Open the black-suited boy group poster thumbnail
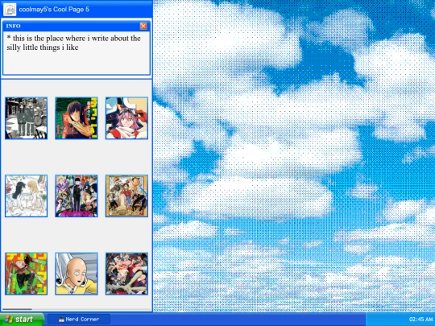 (x=77, y=196)
